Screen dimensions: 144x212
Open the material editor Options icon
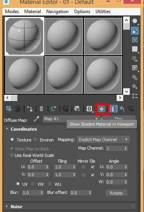pyautogui.click(x=135, y=77)
